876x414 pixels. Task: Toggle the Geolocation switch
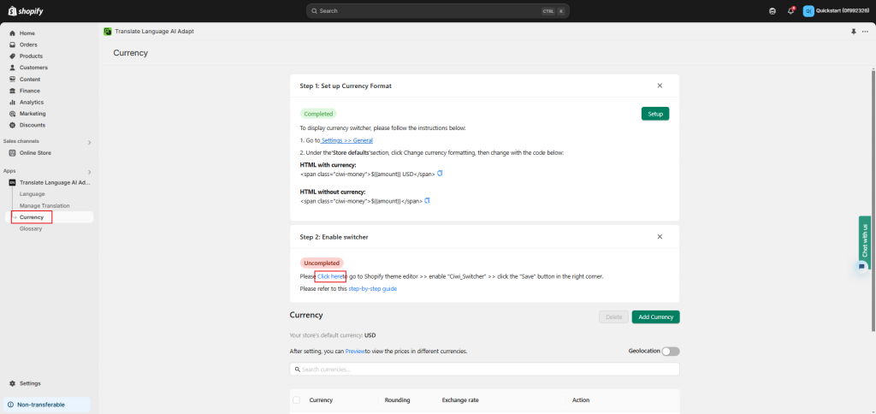pyautogui.click(x=670, y=351)
